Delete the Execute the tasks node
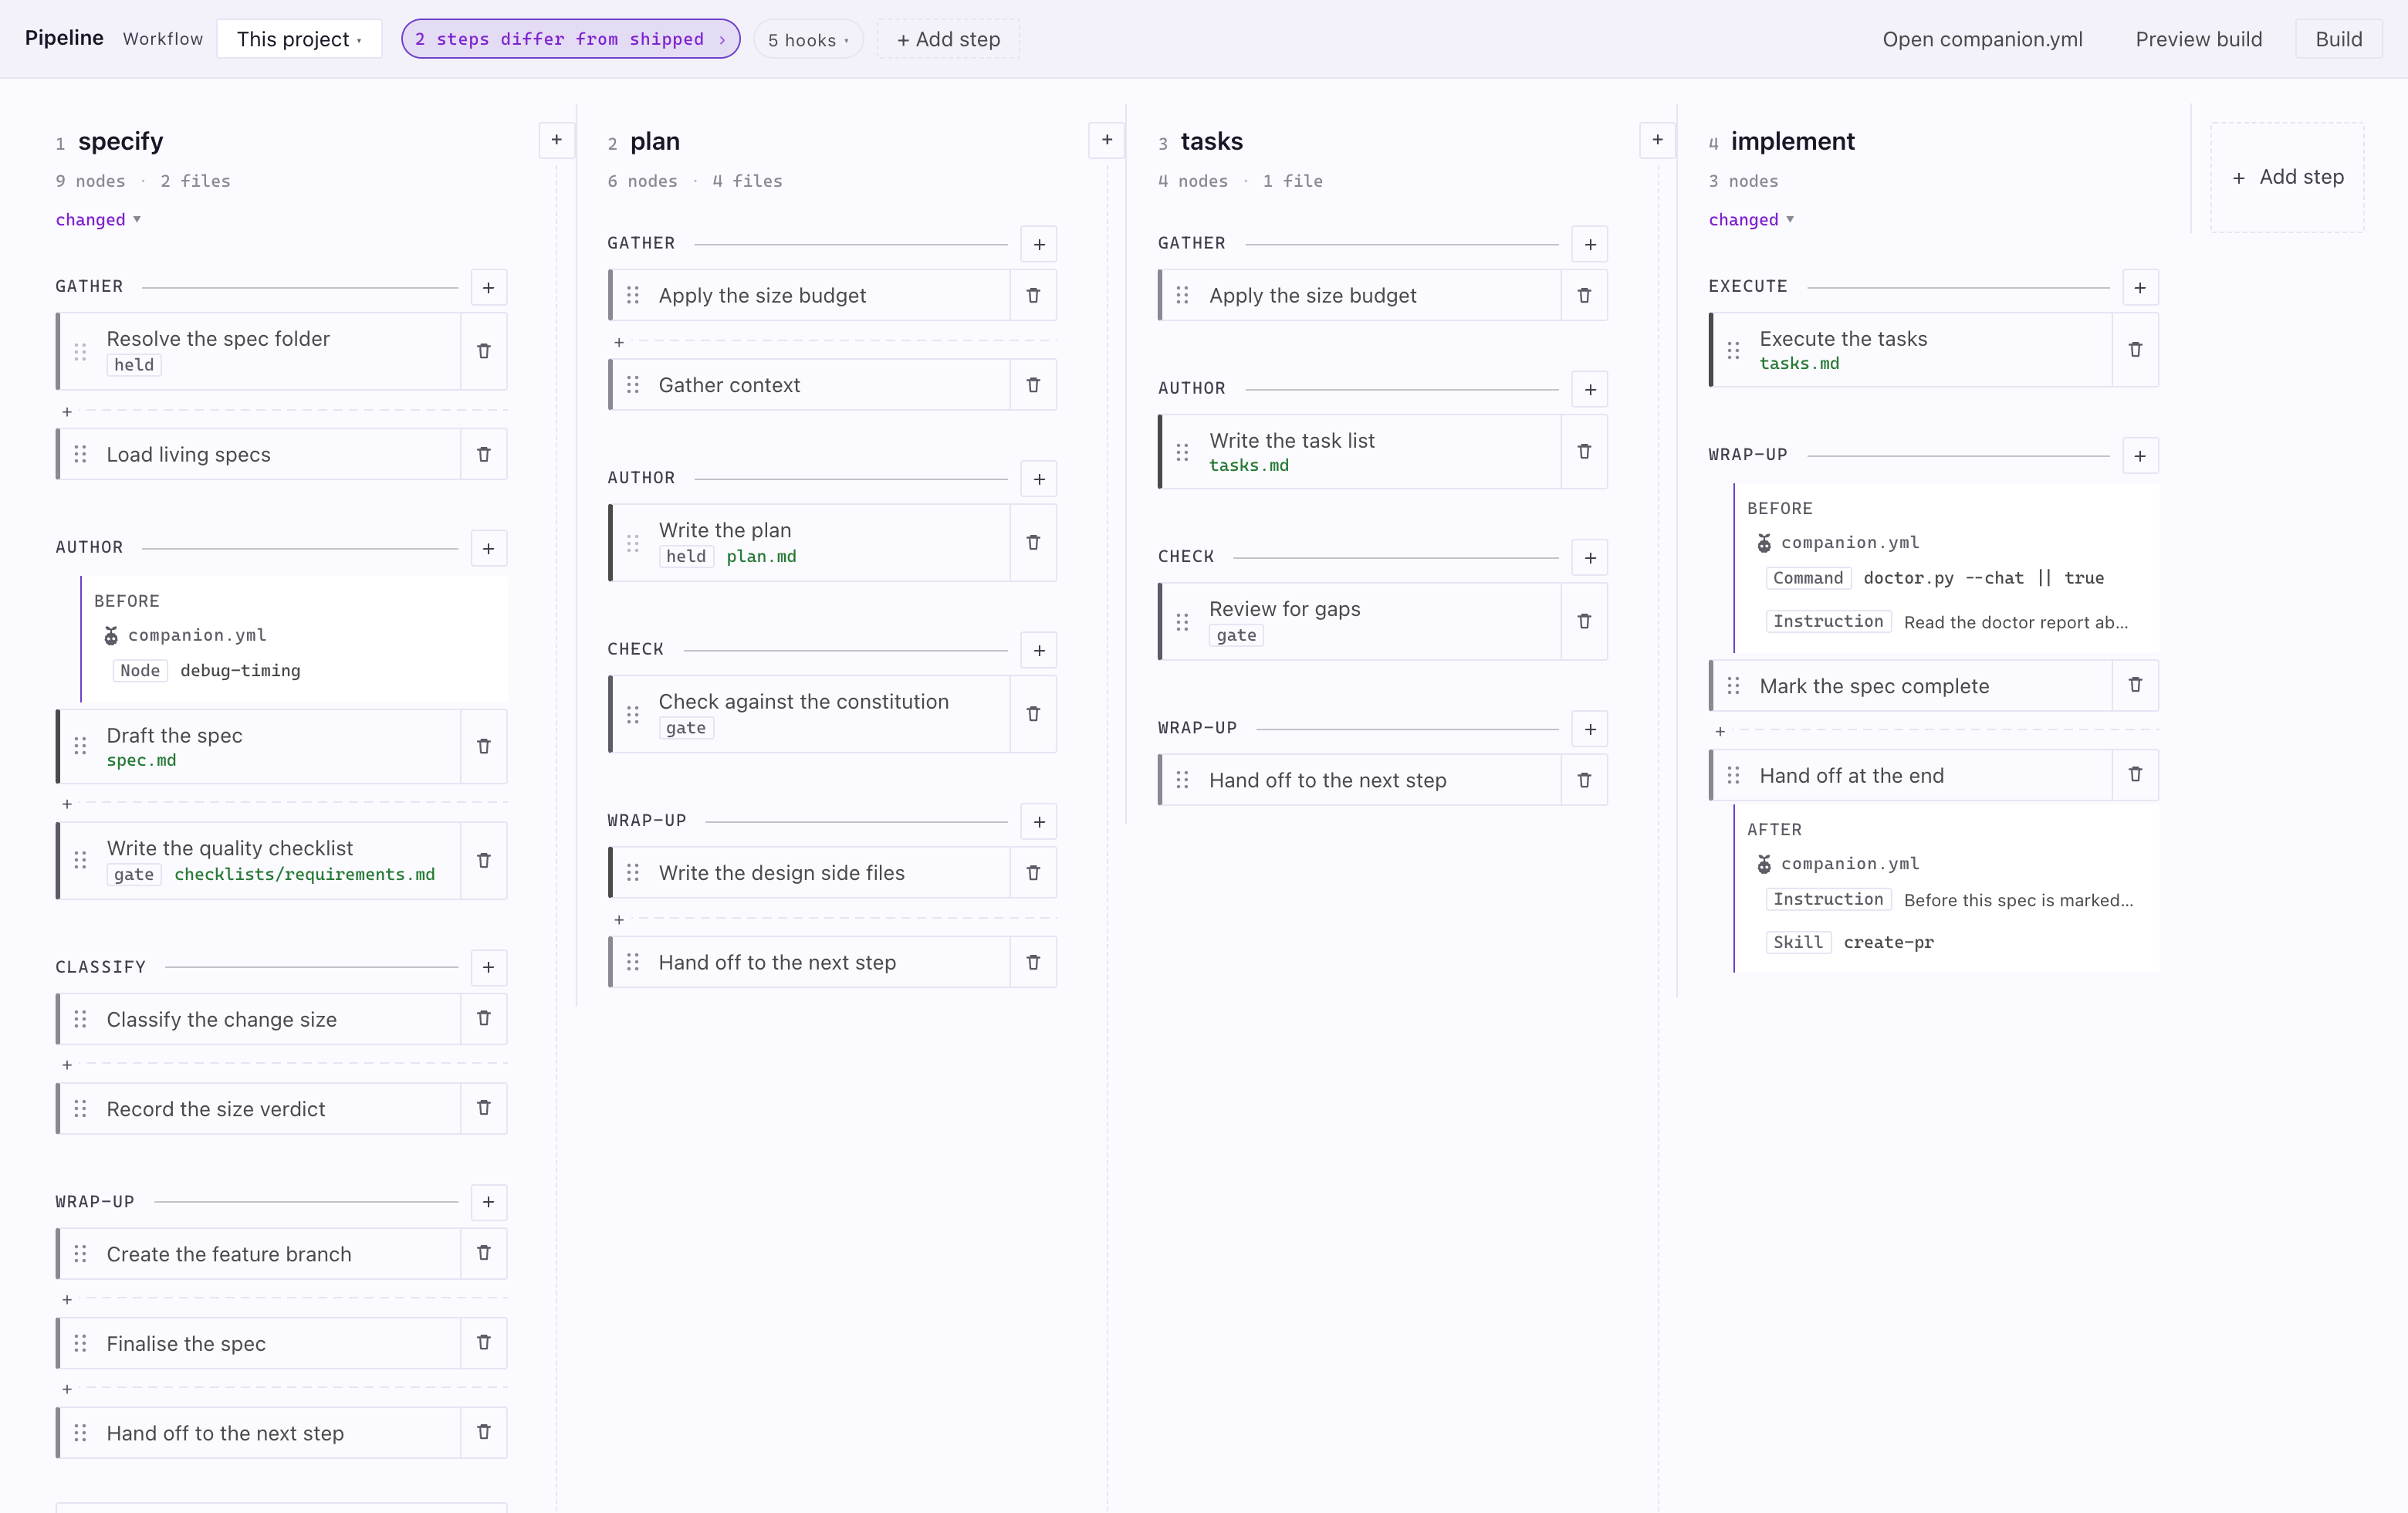Screen dimensions: 2408x1513 2136,350
